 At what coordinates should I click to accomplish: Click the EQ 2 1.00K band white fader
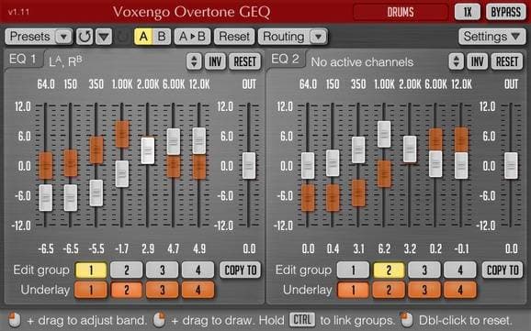(x=384, y=134)
